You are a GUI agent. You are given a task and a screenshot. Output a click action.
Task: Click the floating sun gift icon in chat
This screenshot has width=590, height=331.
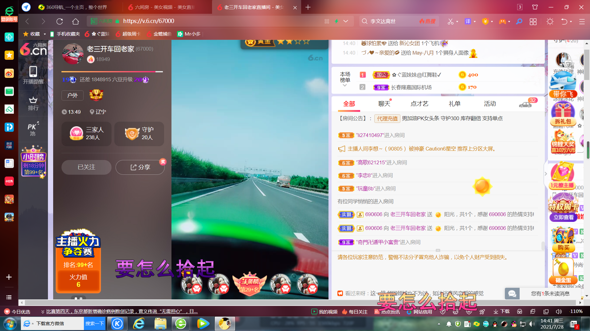[482, 186]
